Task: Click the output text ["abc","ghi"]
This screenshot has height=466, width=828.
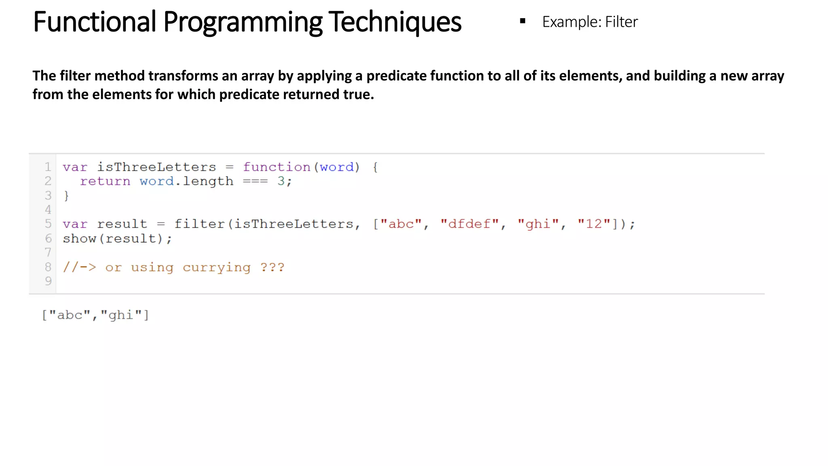Action: point(95,315)
